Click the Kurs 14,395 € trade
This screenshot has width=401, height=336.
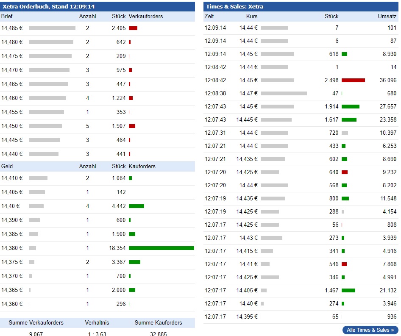[x=247, y=317]
